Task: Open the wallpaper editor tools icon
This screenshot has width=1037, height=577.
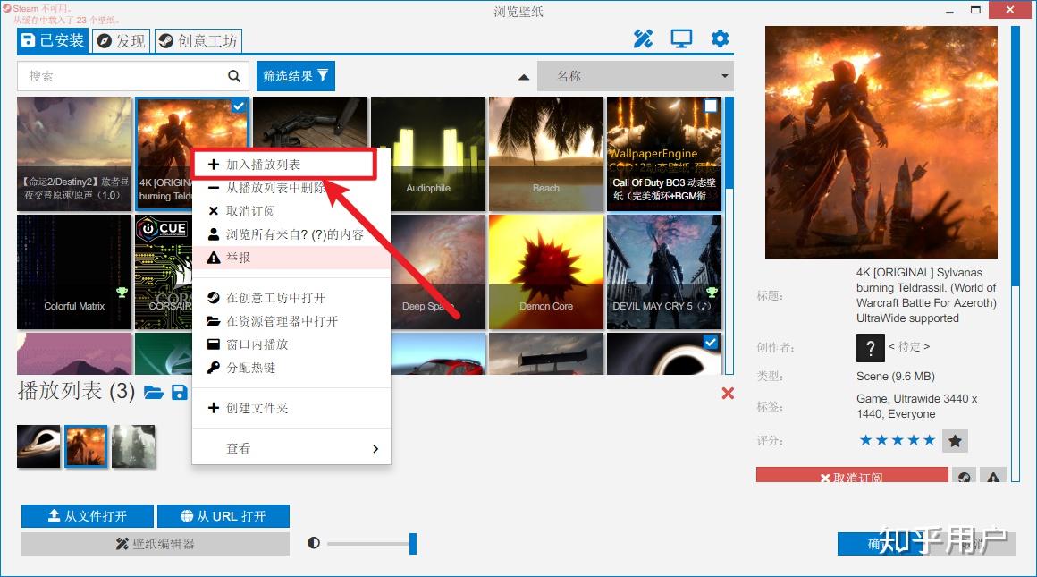Action: (x=643, y=39)
